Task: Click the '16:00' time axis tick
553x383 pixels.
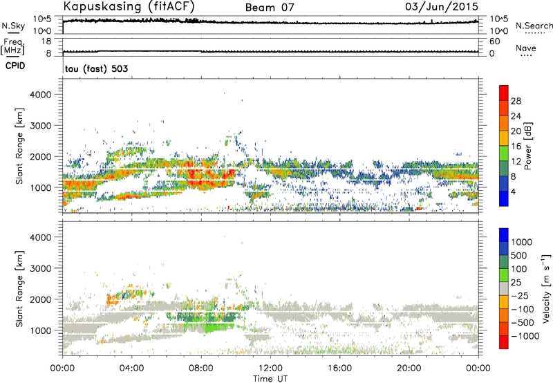Action: pos(339,368)
